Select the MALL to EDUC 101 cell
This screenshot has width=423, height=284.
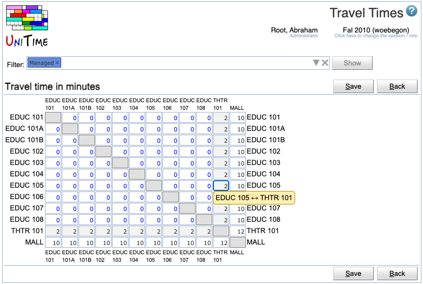point(53,242)
